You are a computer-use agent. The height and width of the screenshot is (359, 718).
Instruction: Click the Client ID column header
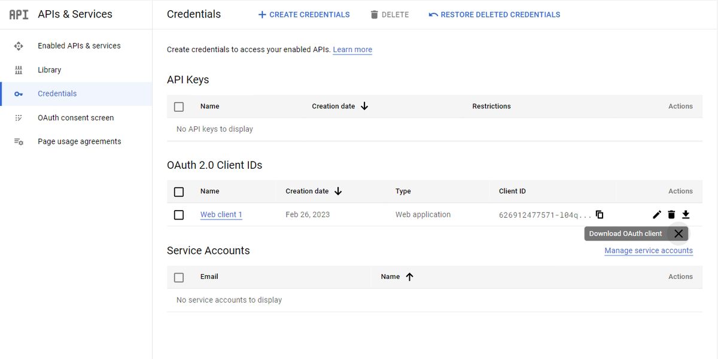coord(512,191)
